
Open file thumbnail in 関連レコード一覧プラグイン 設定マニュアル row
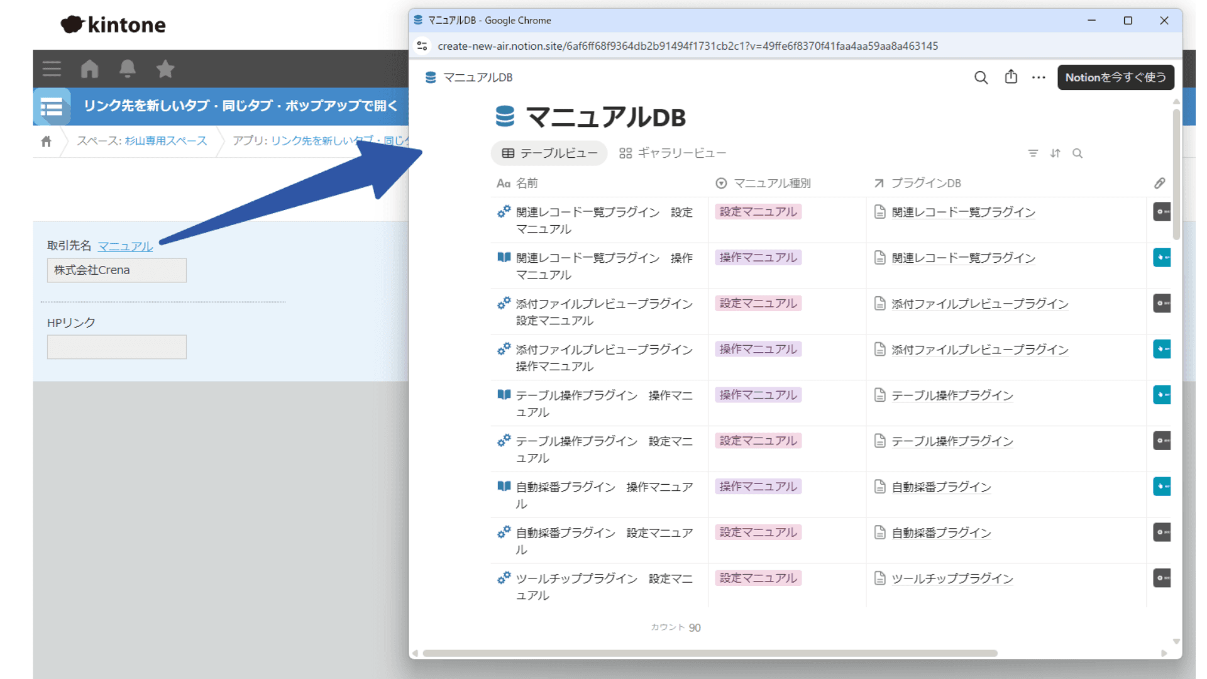(1162, 212)
